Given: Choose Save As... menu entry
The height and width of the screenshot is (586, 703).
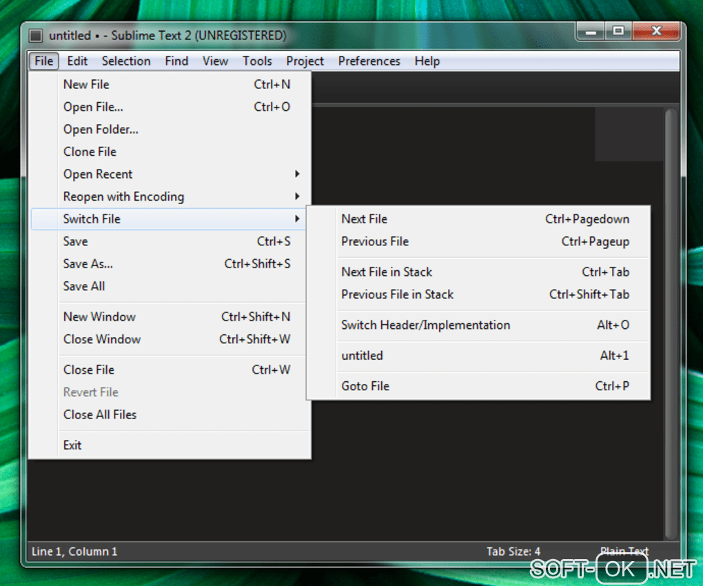Looking at the screenshot, I should 170,263.
